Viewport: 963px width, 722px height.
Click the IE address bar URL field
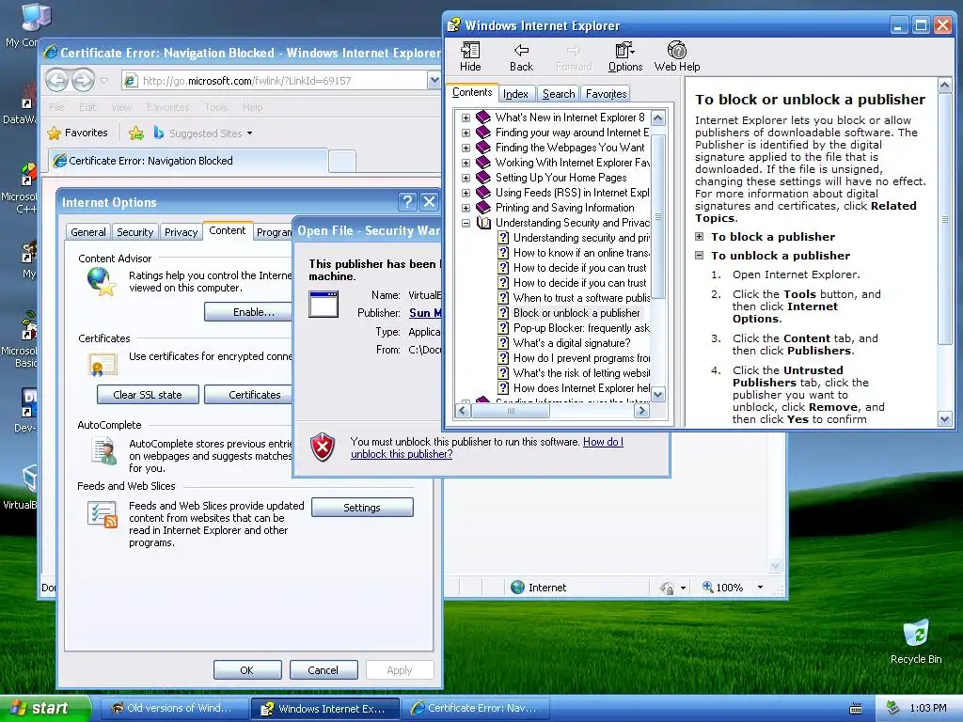pyautogui.click(x=274, y=81)
